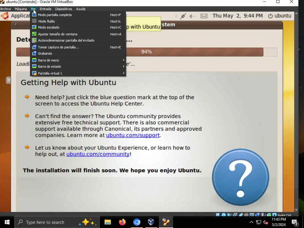Click the VM scrollbar up arrow

click(x=296, y=13)
